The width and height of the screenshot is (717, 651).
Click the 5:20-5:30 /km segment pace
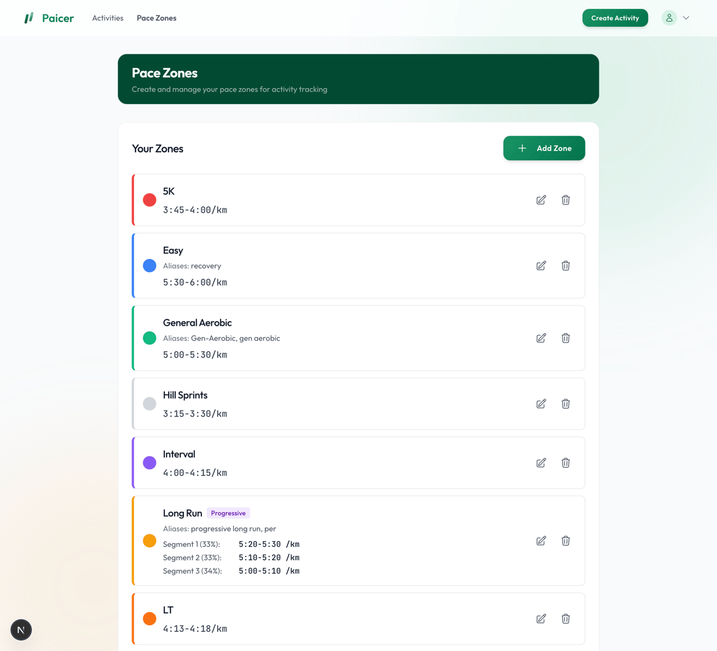coord(269,544)
